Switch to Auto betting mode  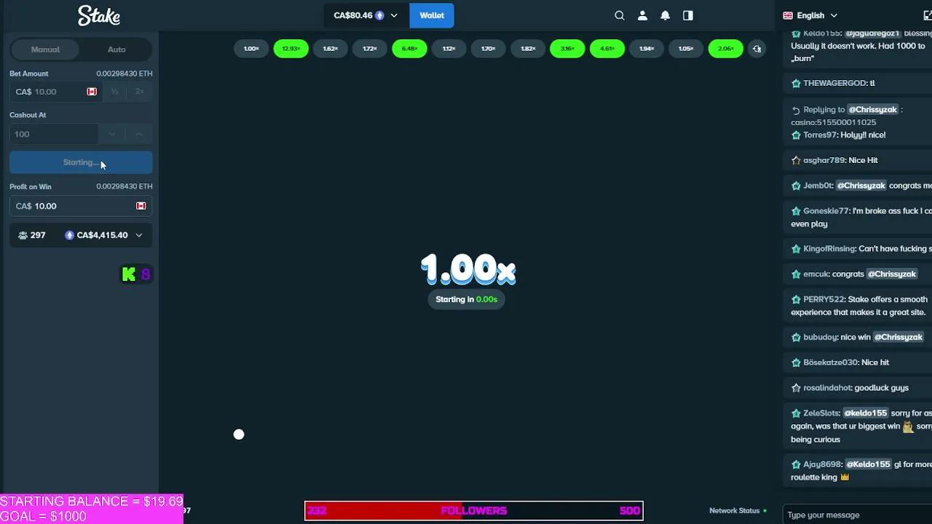coord(116,49)
